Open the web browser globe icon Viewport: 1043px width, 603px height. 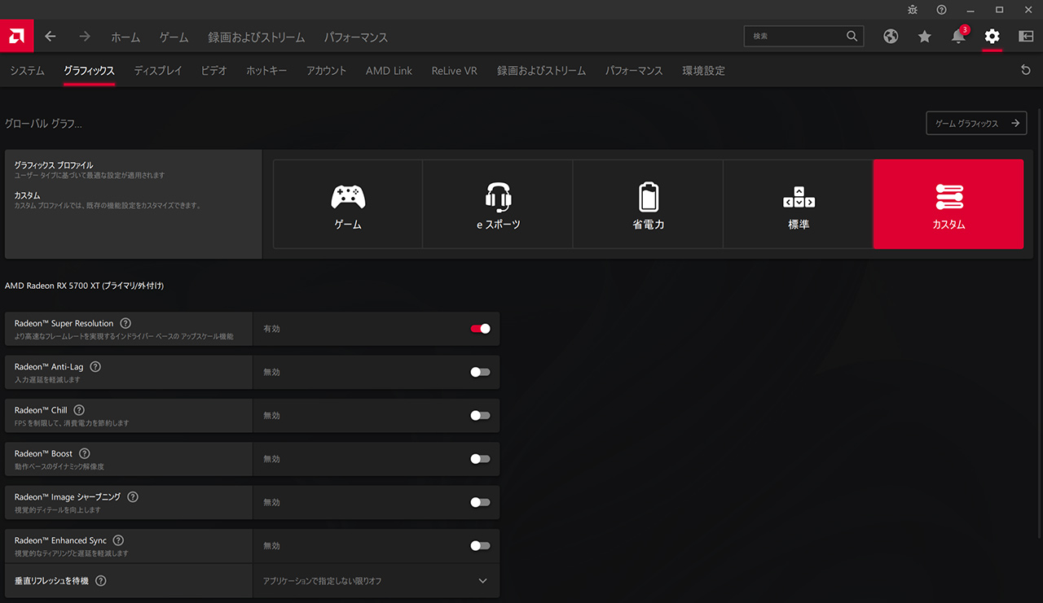[x=891, y=37]
